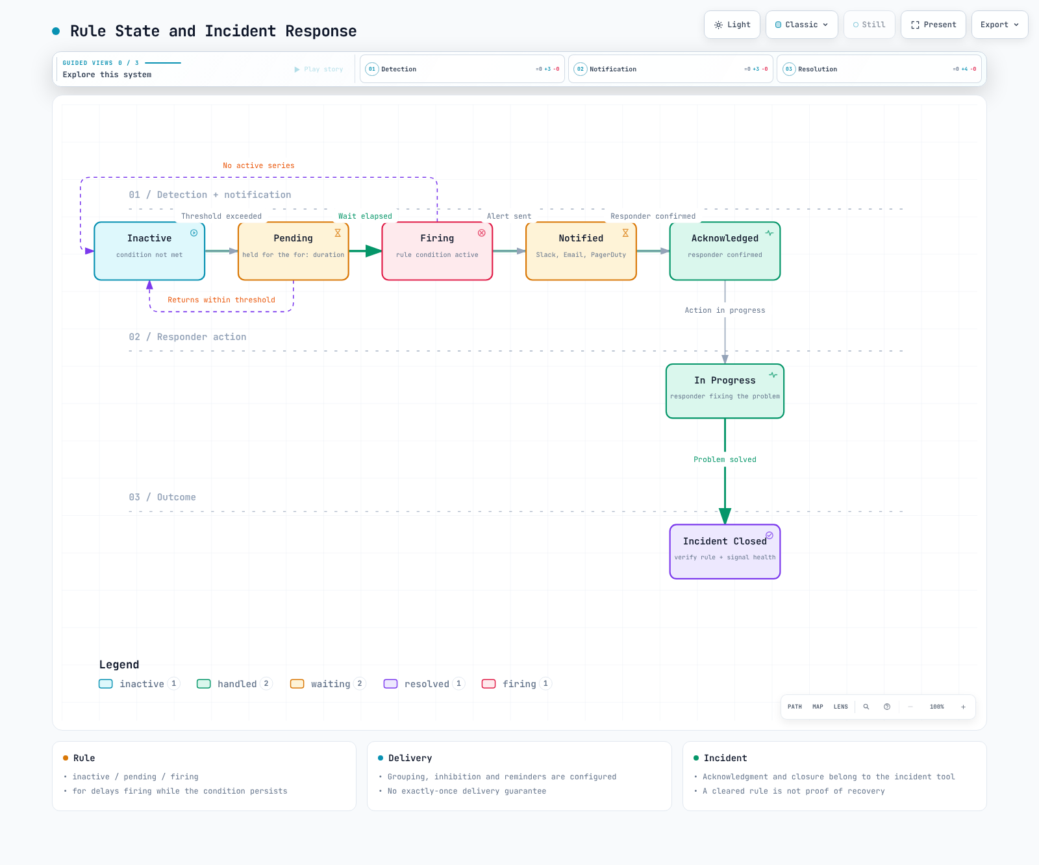The image size is (1039, 865).
Task: Click 'A cleared rule is not proof of recovery'
Action: [x=794, y=791]
